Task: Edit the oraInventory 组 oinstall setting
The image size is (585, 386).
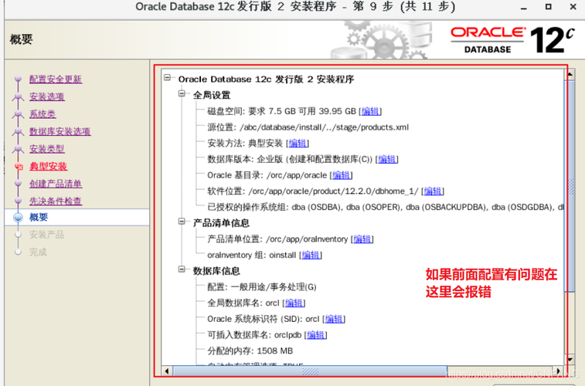Action: tap(311, 256)
